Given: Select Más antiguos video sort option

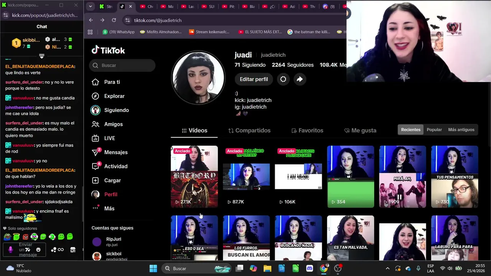Looking at the screenshot, I should [461, 130].
